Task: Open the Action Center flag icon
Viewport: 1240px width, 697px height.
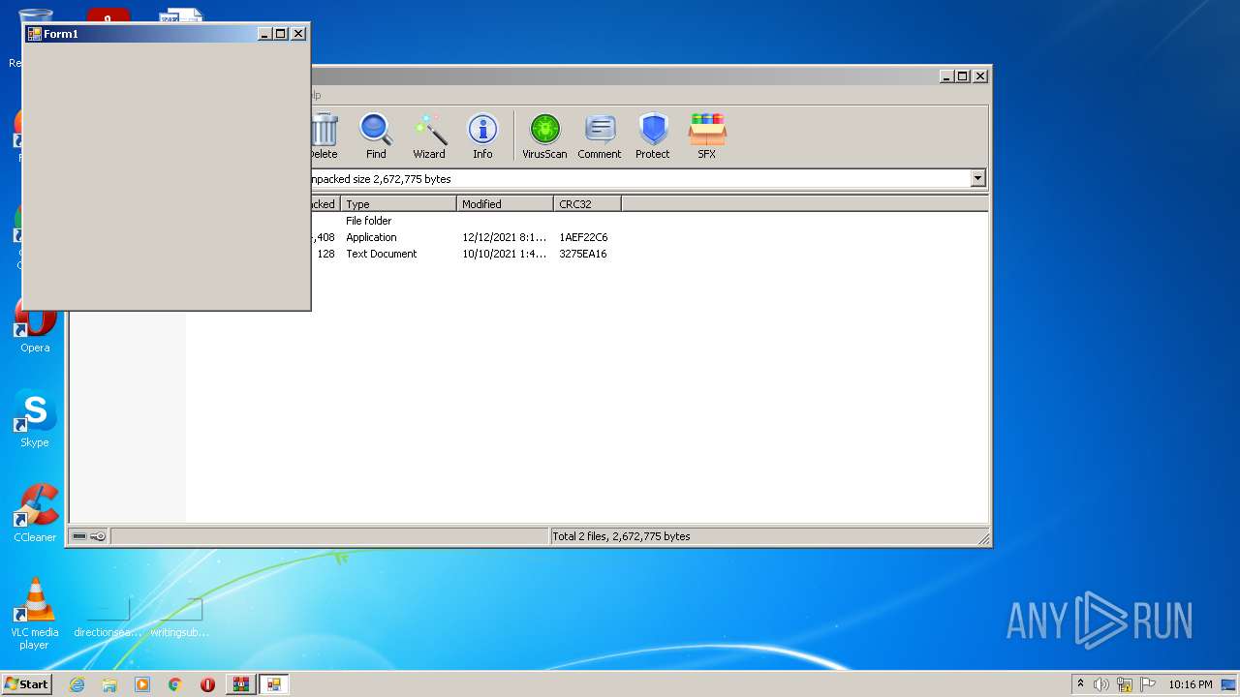Action: [1148, 684]
